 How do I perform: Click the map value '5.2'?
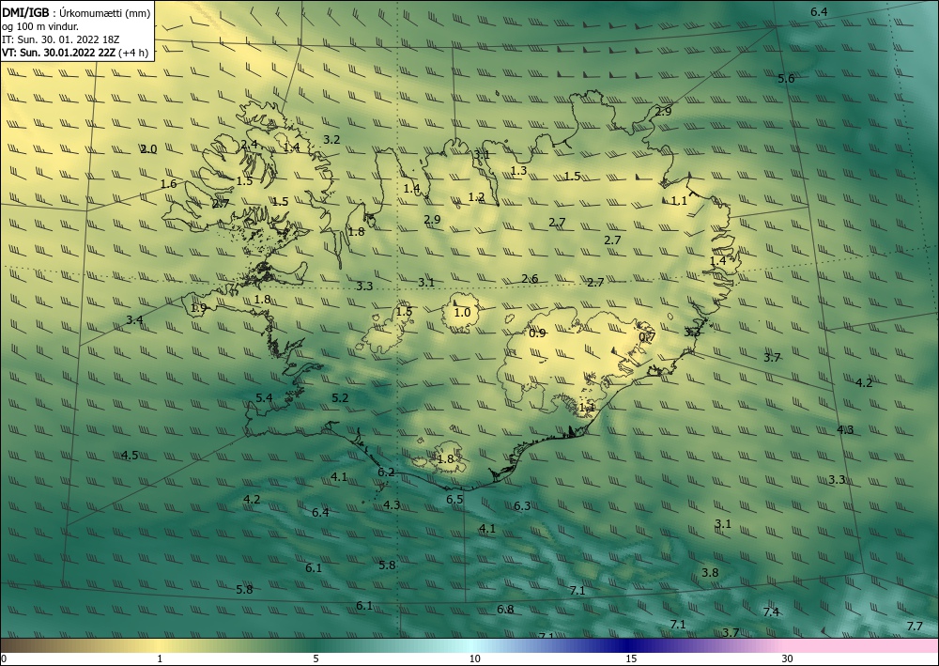pyautogui.click(x=340, y=397)
